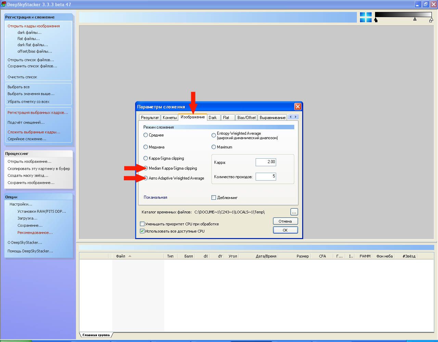Enable the Деблюминг checkbox

[x=214, y=198]
